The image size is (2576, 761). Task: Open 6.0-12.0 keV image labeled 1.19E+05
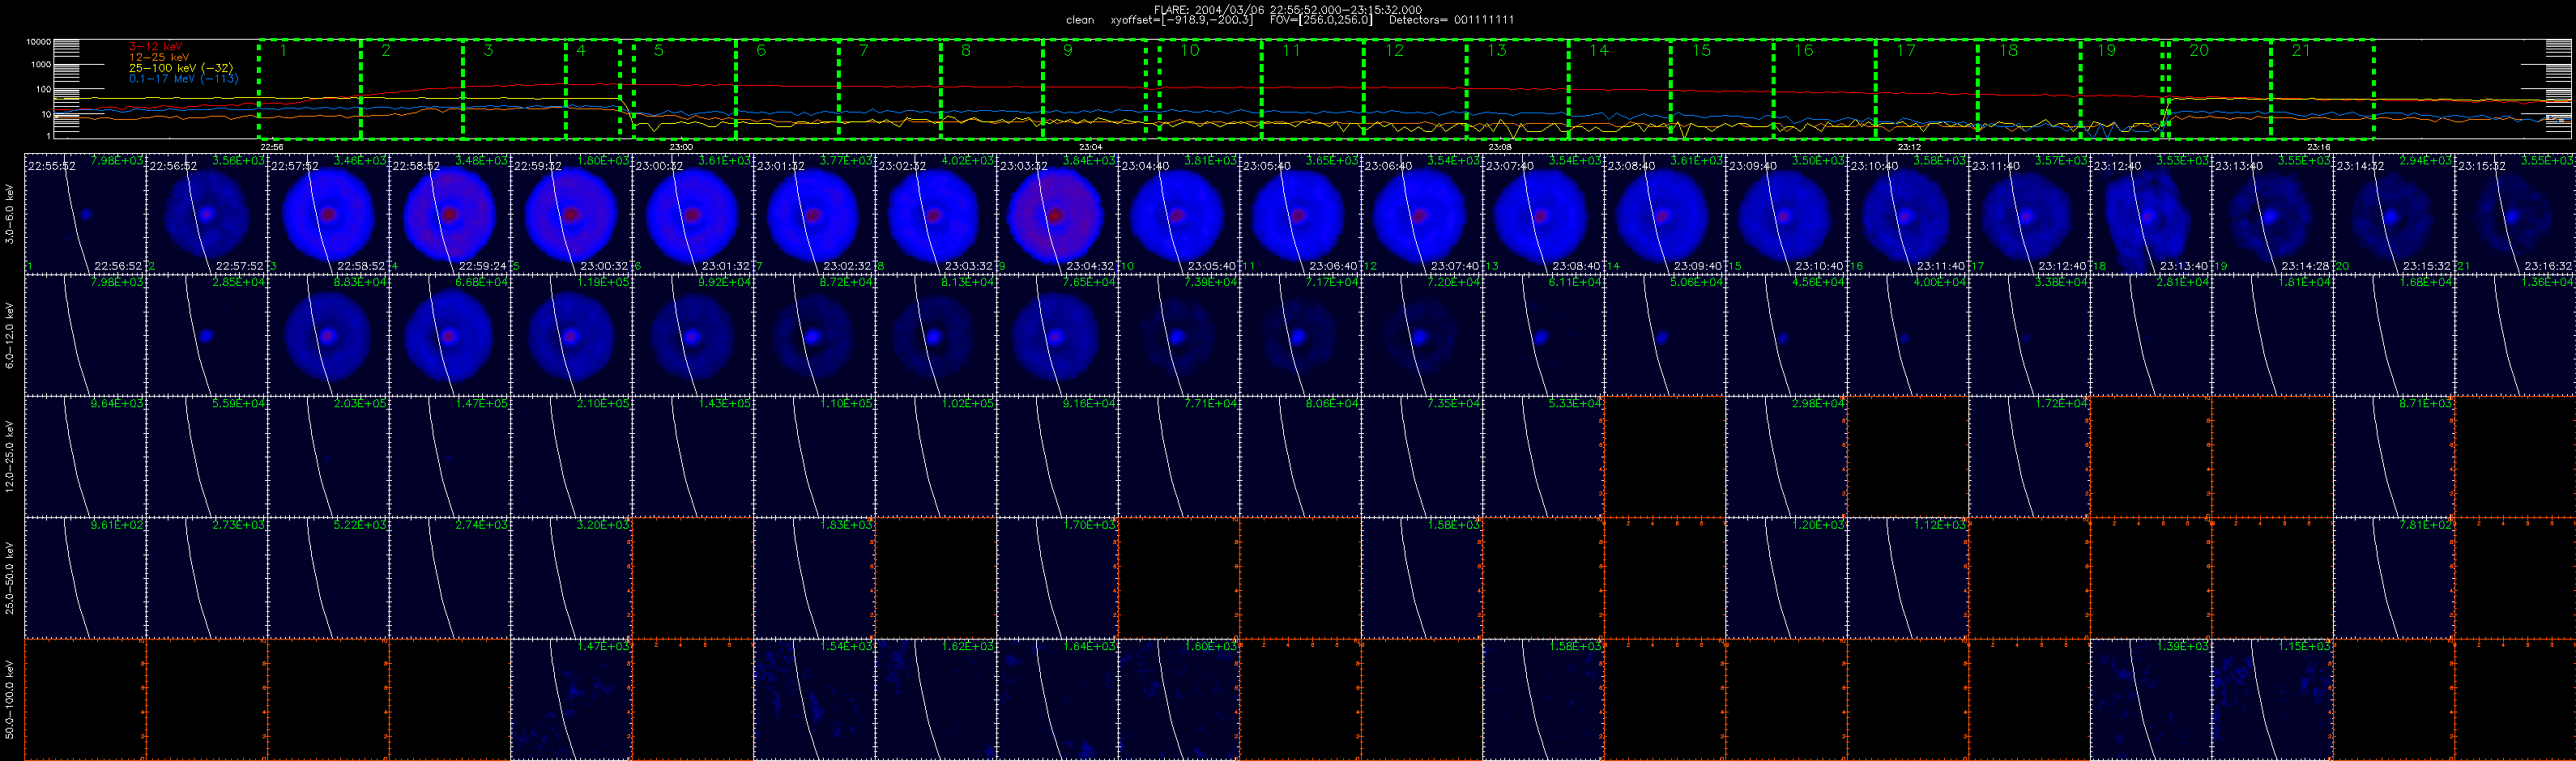pyautogui.click(x=571, y=335)
